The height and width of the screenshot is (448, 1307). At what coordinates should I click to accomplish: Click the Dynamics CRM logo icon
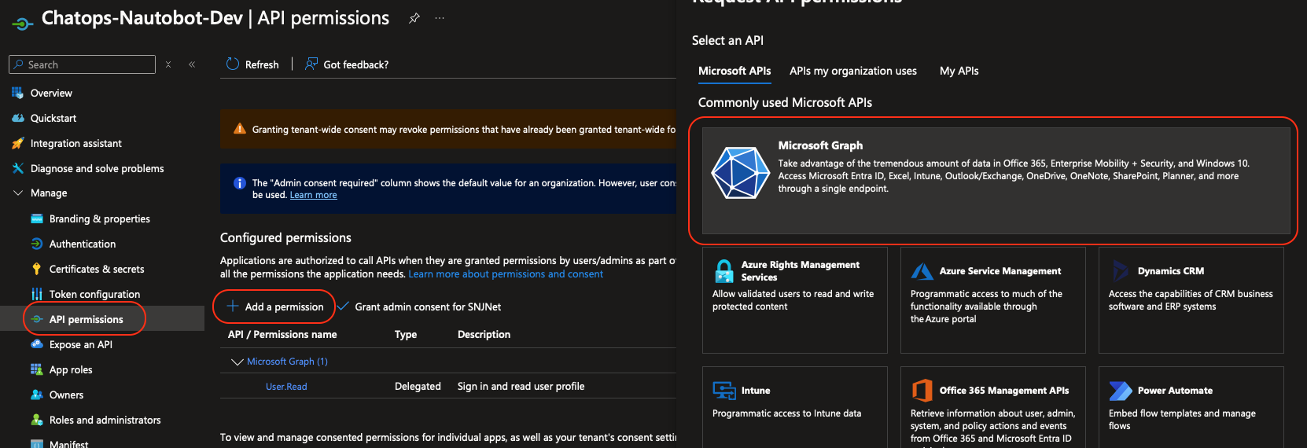click(1120, 271)
